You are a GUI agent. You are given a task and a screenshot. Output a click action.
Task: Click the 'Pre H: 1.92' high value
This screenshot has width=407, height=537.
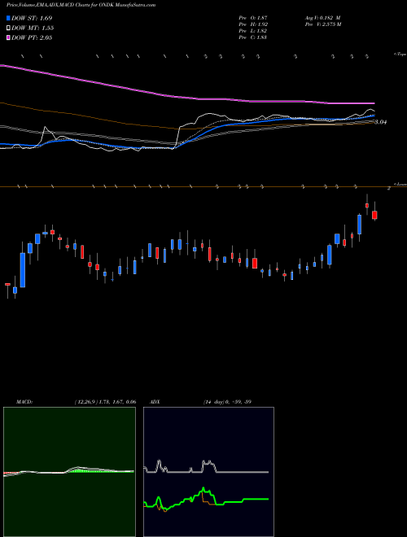tap(253, 24)
